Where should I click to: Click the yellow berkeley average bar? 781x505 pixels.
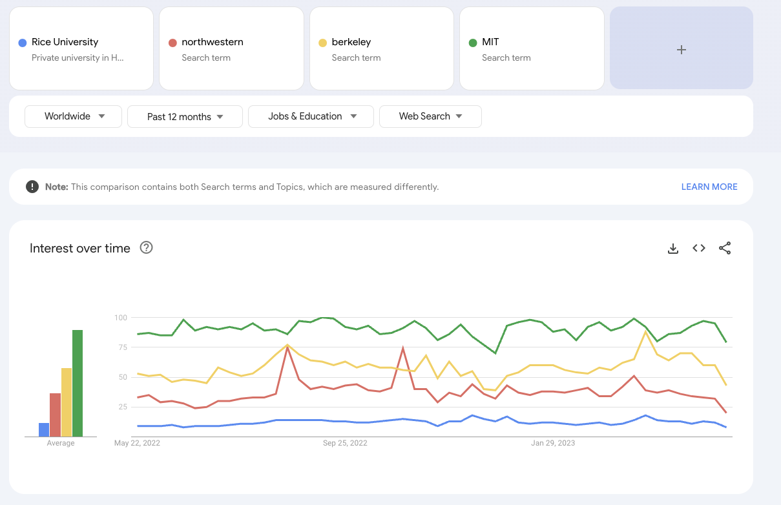click(x=67, y=402)
